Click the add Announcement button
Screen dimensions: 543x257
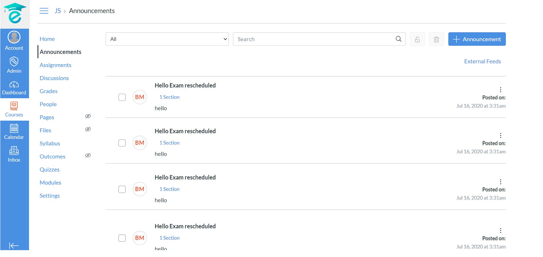pos(477,39)
